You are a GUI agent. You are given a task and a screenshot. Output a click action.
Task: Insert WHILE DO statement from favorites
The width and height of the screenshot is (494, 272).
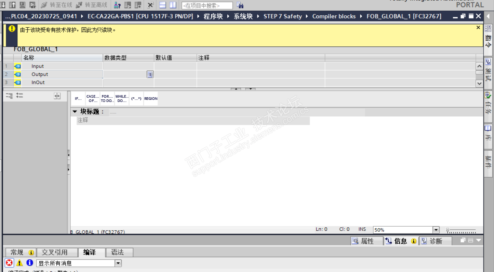coord(122,99)
